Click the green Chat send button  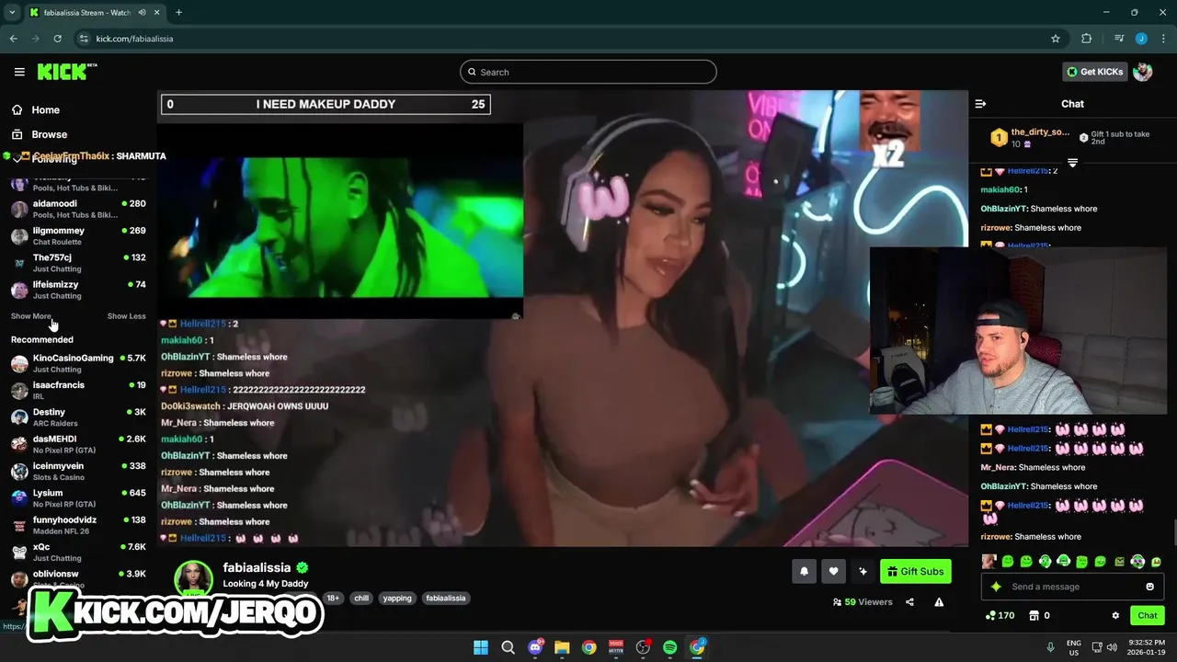tap(1148, 615)
